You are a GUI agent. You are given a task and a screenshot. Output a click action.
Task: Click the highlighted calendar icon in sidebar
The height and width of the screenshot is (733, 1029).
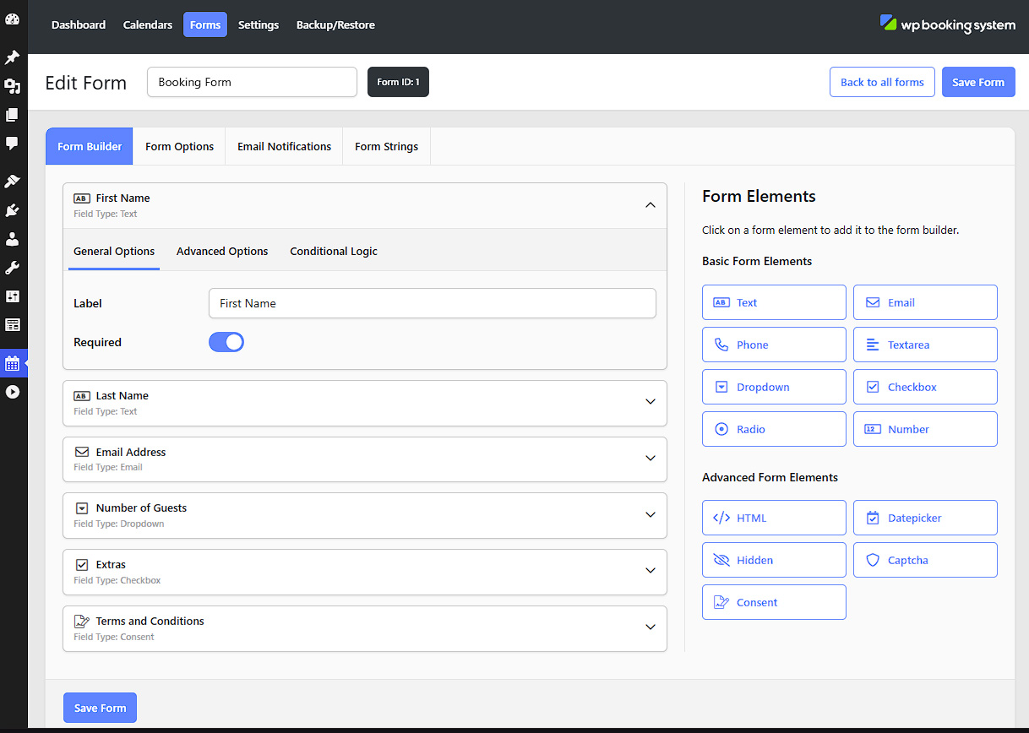[x=12, y=364]
